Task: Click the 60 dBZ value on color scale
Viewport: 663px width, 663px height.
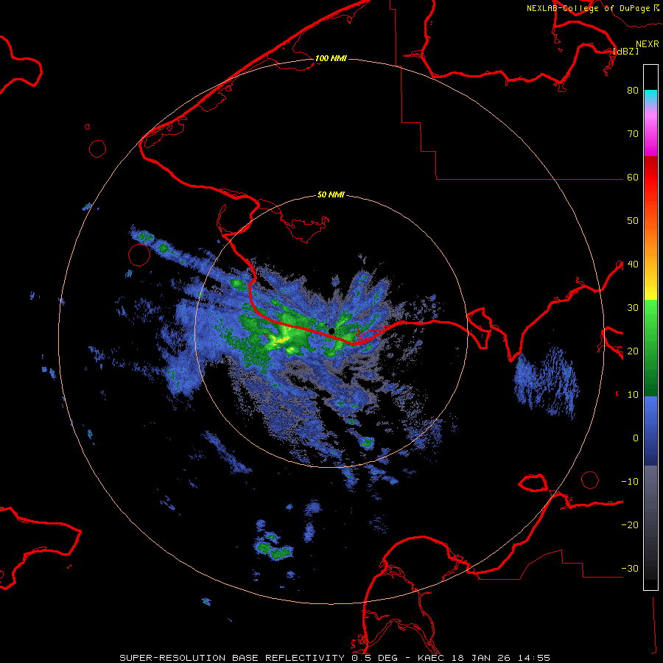Action: 633,177
